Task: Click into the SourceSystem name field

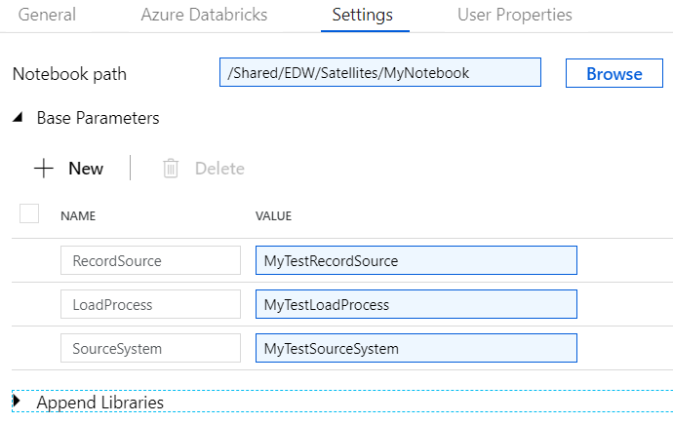Action: pyautogui.click(x=150, y=348)
